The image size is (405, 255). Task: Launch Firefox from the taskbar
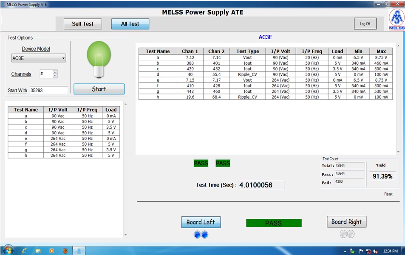[x=65, y=251]
